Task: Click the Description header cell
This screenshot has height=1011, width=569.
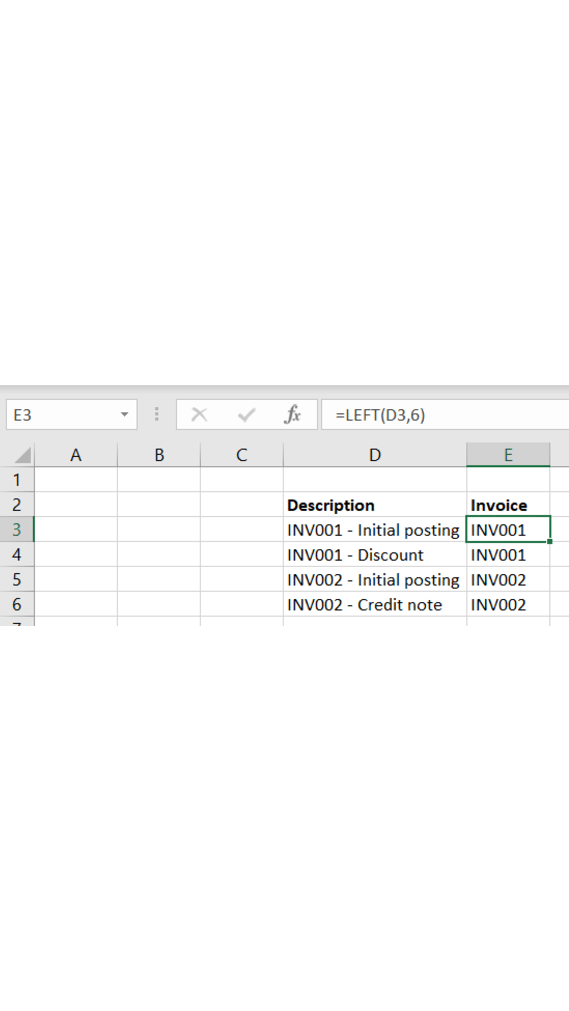Action: point(374,505)
